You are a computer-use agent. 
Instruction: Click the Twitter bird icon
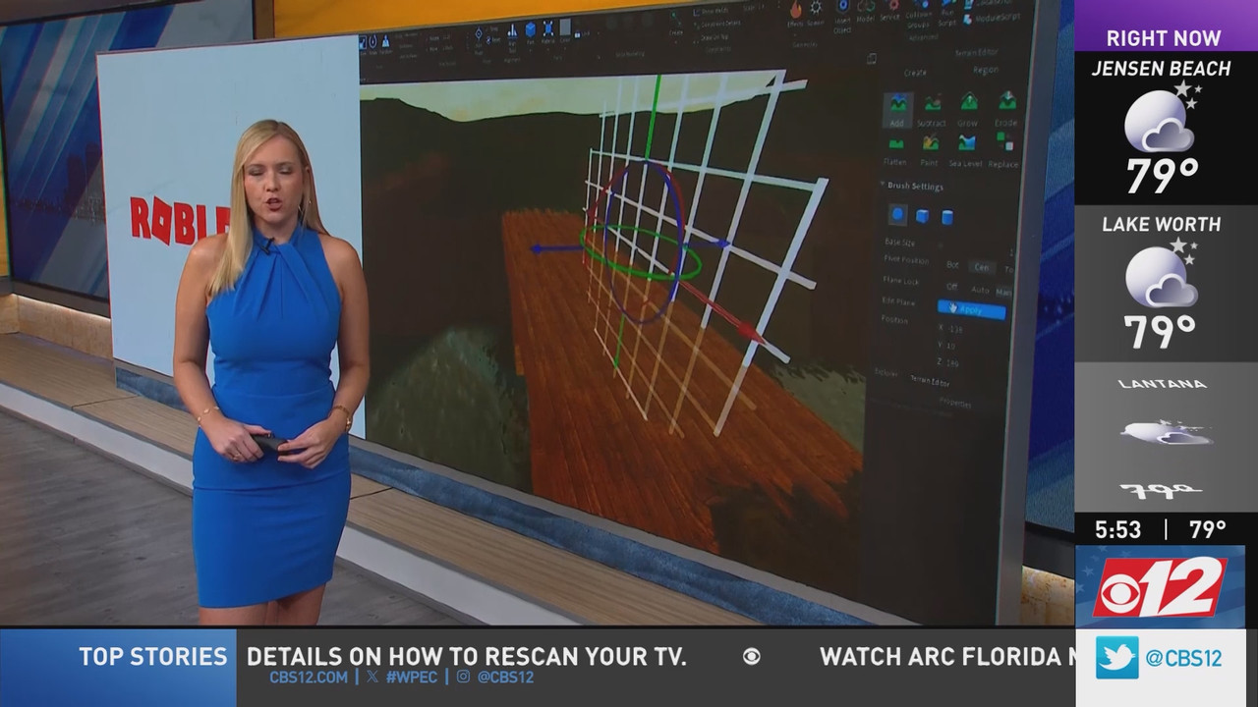(x=1116, y=658)
